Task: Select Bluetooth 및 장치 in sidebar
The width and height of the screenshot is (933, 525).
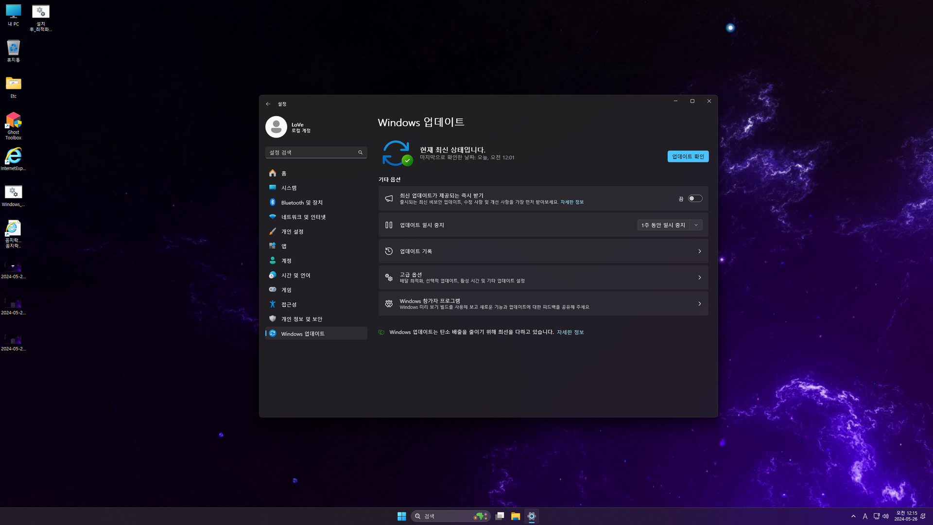Action: (x=302, y=203)
